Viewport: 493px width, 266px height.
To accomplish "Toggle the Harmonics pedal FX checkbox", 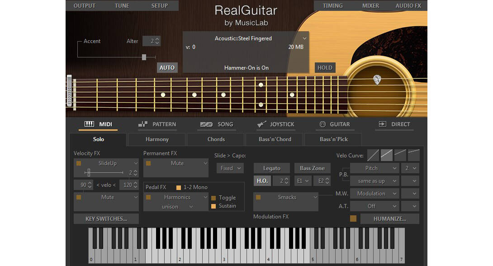I will point(148,197).
